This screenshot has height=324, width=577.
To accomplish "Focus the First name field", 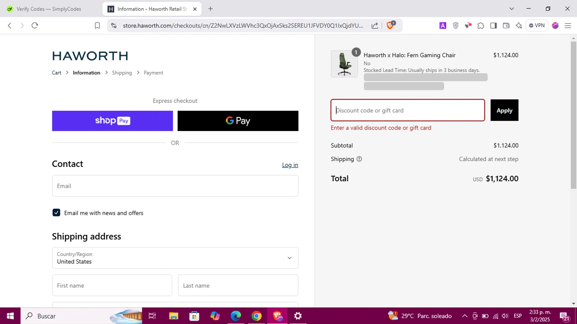I will [x=112, y=285].
